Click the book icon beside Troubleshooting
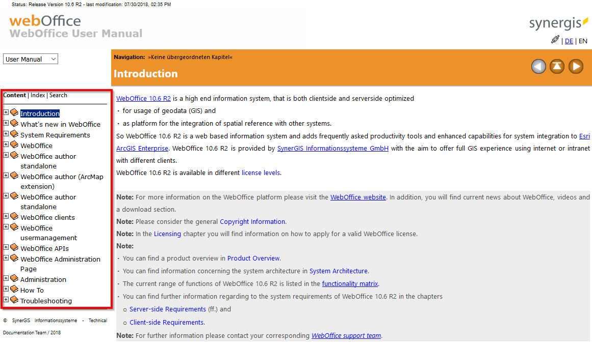The height and width of the screenshot is (345, 592). pos(13,300)
